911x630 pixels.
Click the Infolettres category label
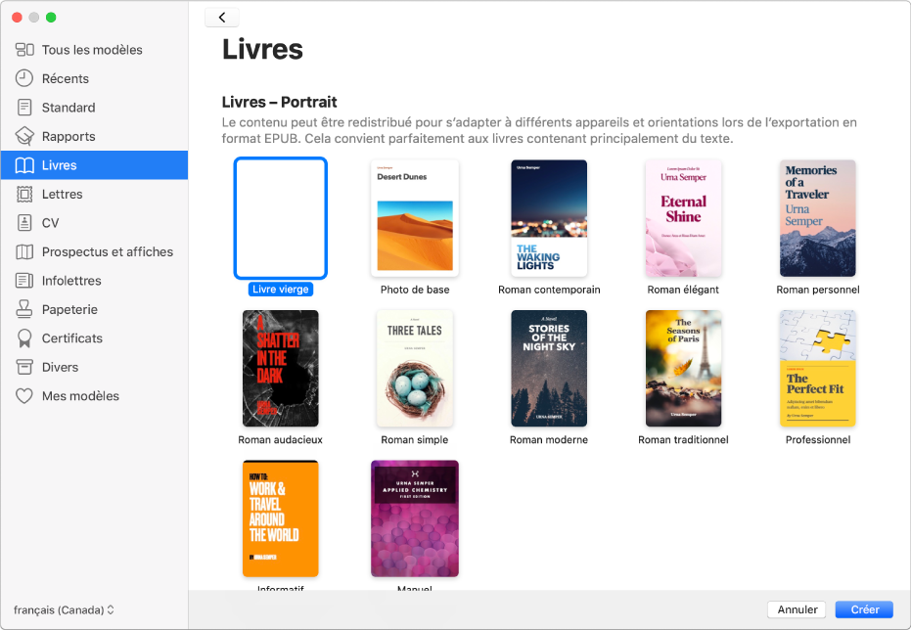tap(71, 281)
